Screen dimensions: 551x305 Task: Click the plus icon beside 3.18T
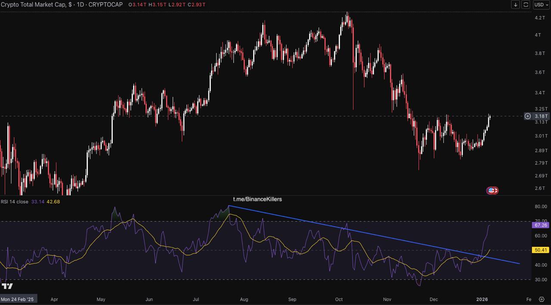click(527, 116)
